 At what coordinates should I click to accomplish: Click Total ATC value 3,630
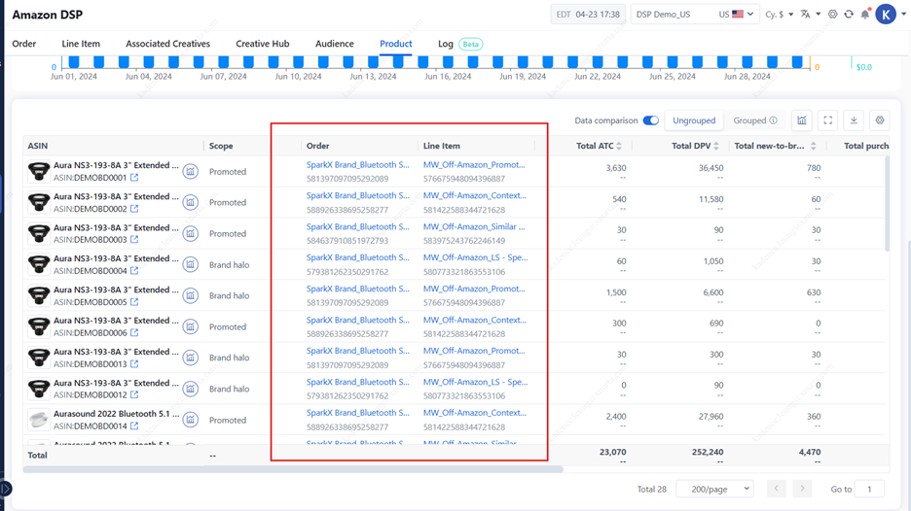click(616, 168)
